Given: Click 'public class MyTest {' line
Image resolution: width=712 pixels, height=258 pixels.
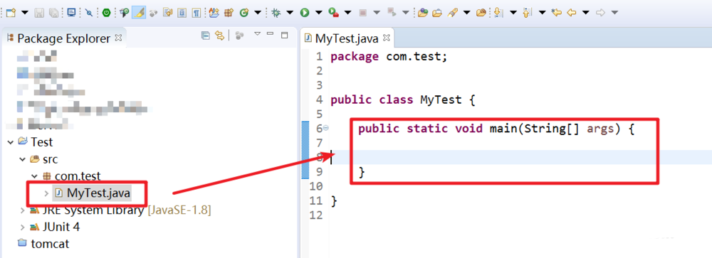Looking at the screenshot, I should tap(403, 100).
